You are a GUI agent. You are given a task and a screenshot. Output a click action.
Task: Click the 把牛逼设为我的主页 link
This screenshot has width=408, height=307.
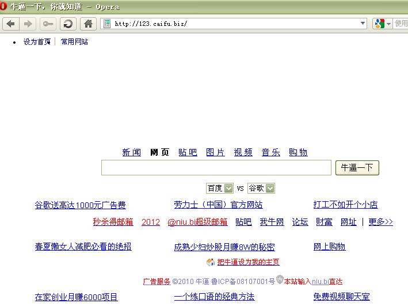248,262
